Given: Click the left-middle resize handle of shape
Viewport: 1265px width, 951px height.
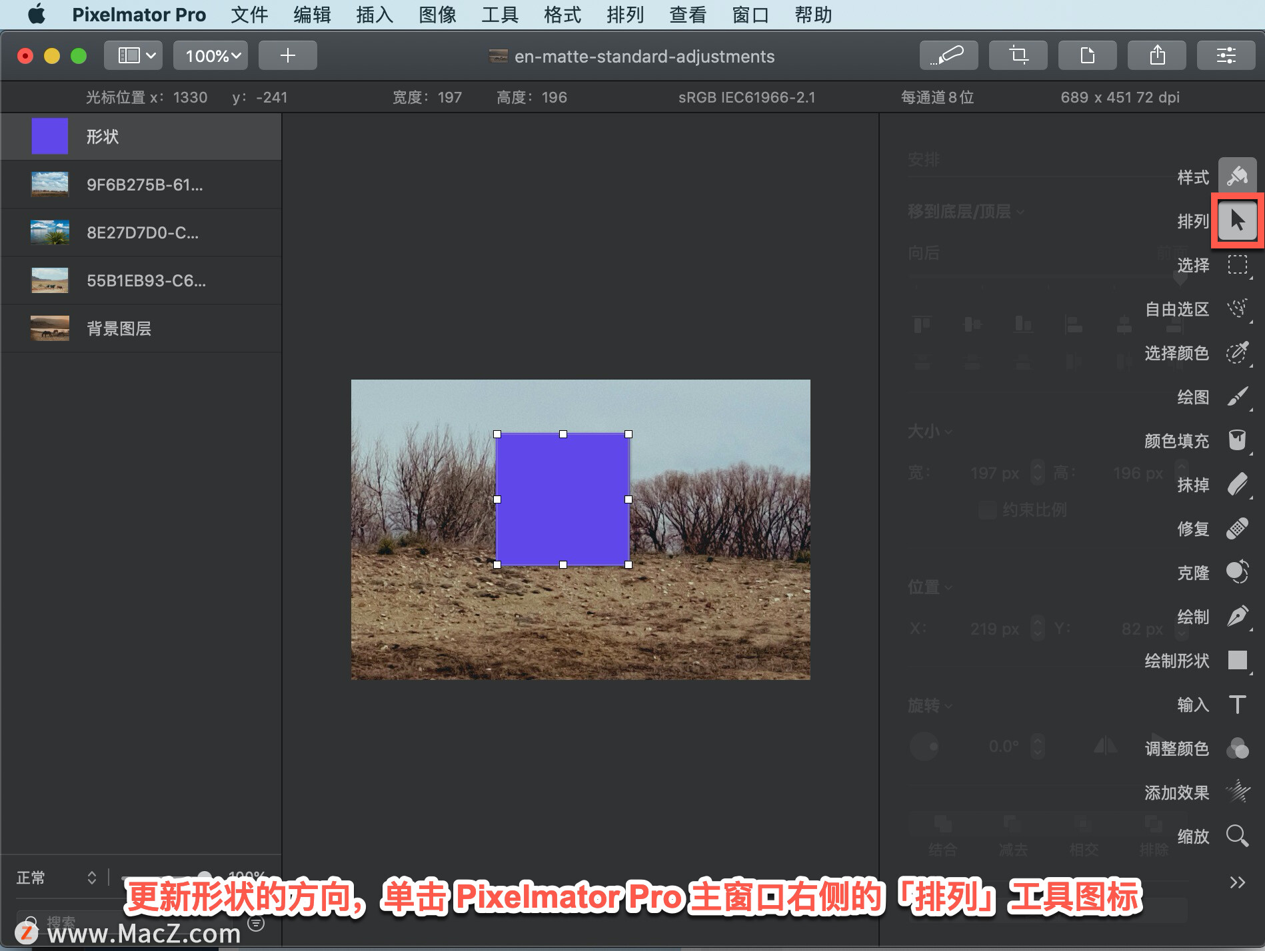Looking at the screenshot, I should tap(497, 499).
